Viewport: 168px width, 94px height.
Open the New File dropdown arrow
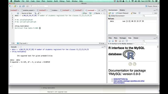[x=12, y=6]
